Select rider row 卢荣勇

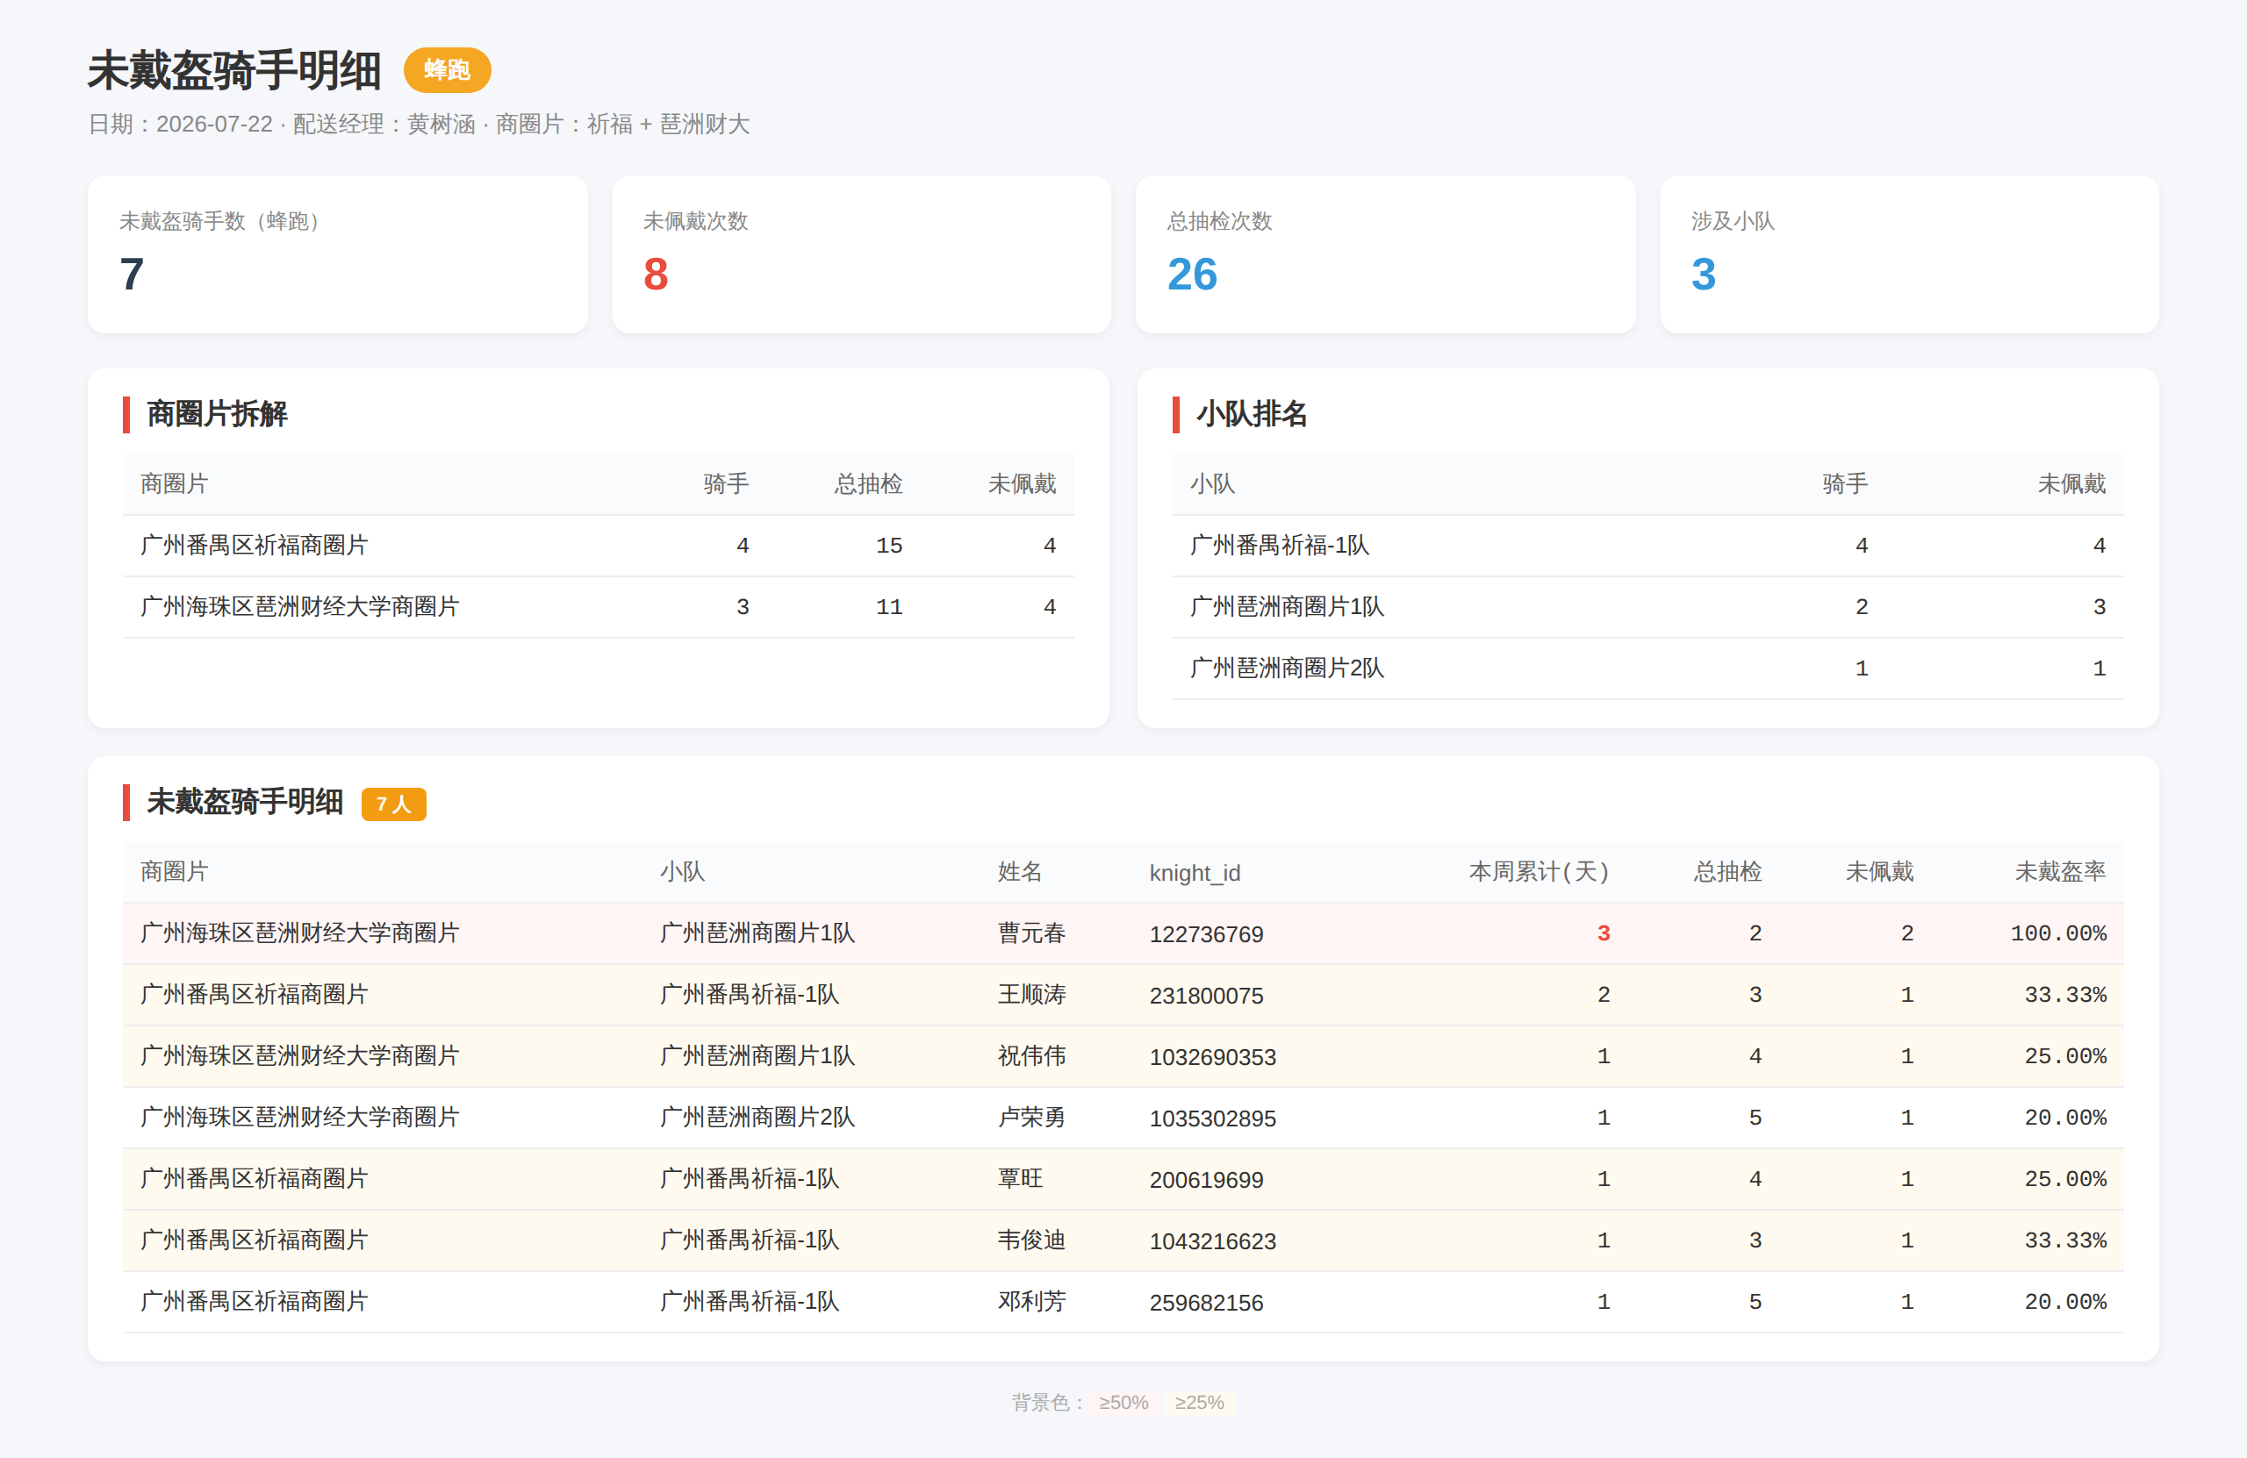[1123, 1118]
